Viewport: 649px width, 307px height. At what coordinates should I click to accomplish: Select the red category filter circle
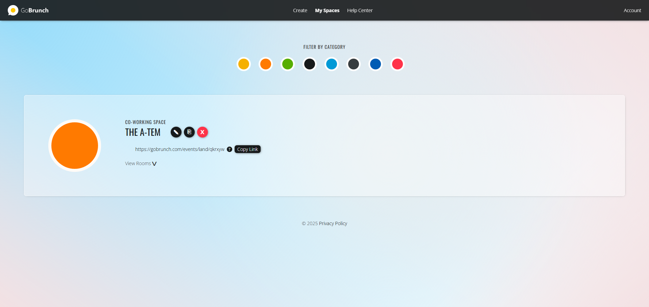pos(398,64)
